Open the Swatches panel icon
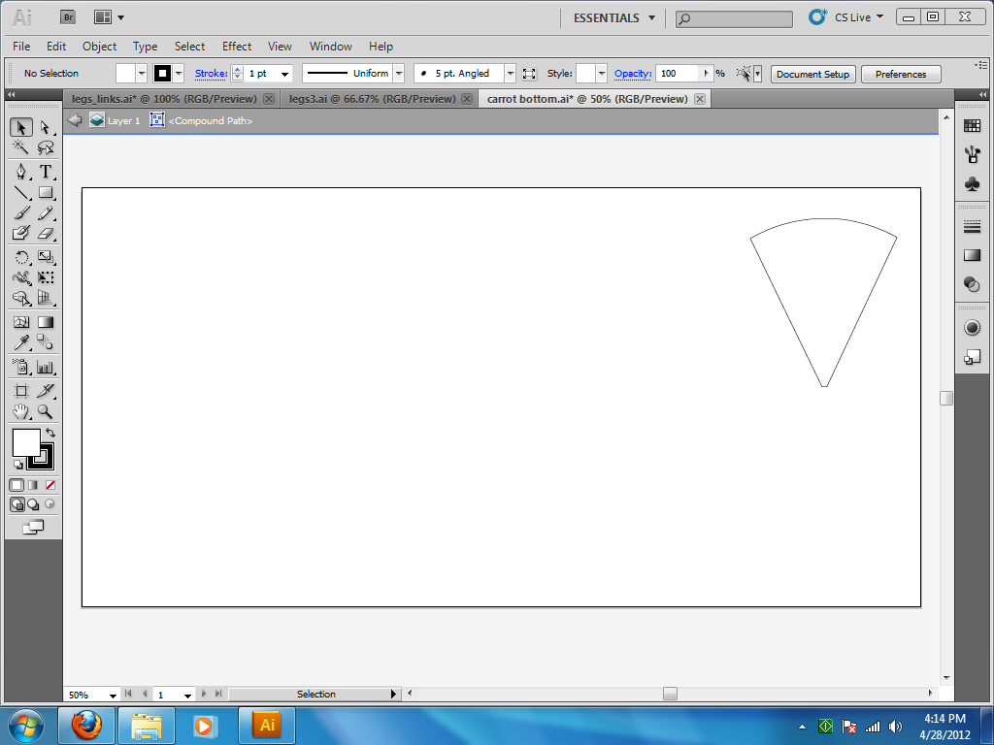994x745 pixels. (x=972, y=125)
